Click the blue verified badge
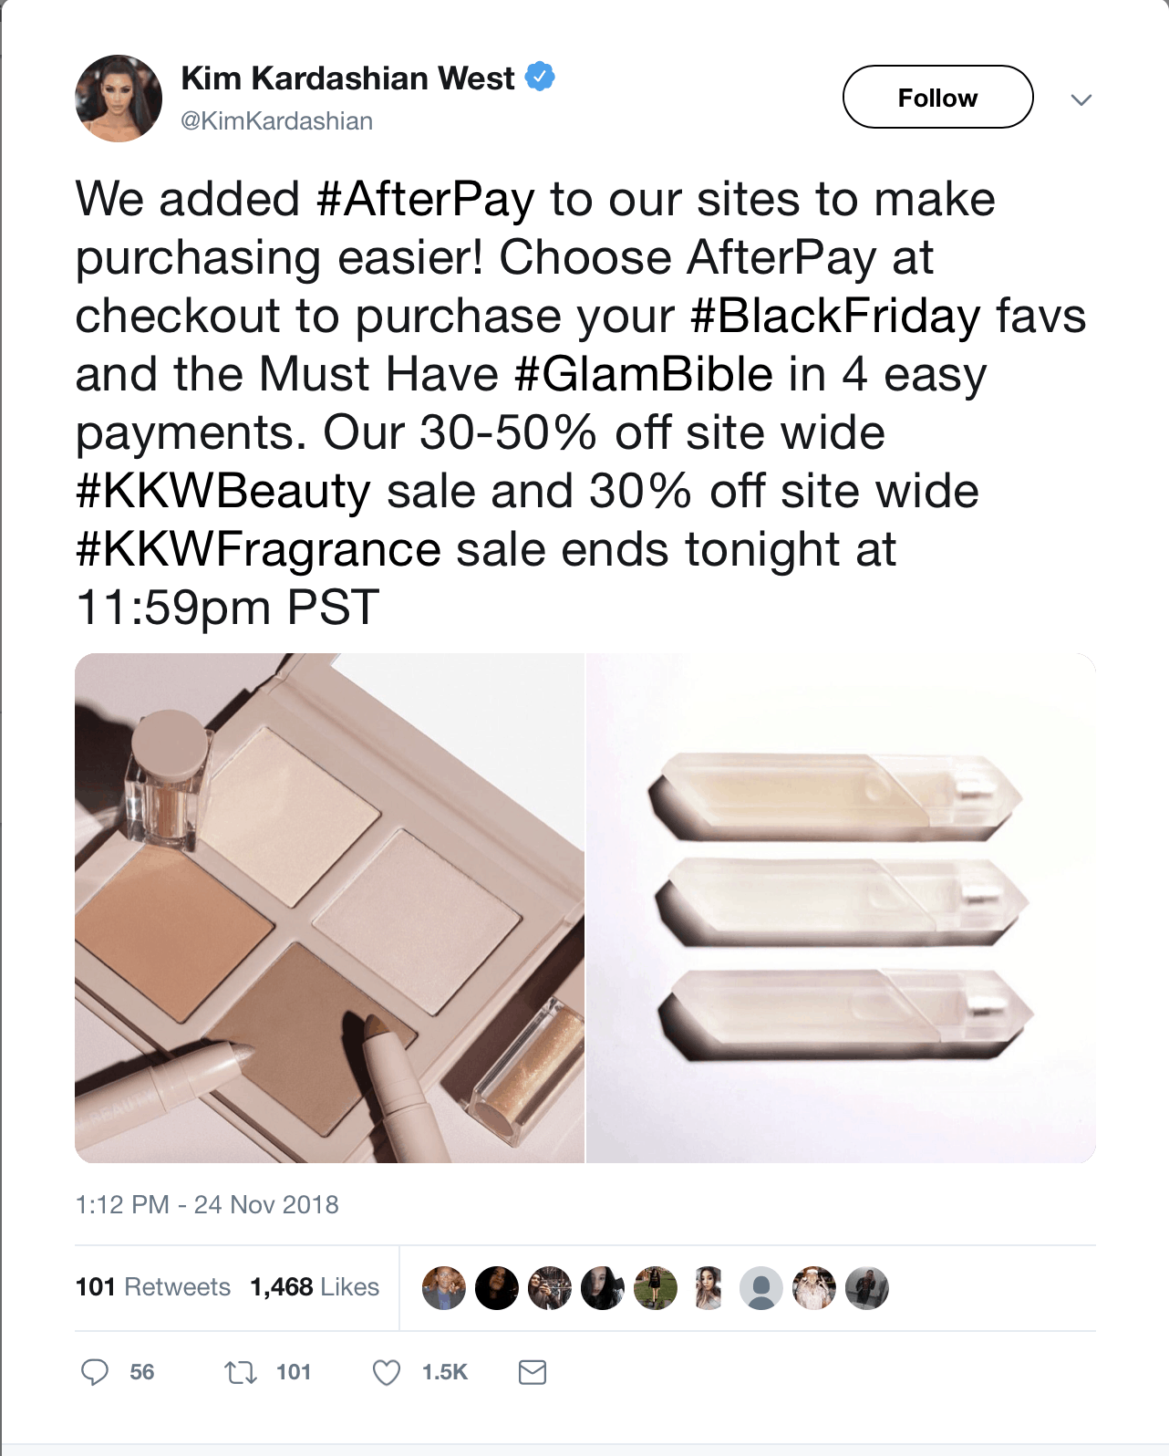This screenshot has height=1456, width=1169. tap(541, 78)
